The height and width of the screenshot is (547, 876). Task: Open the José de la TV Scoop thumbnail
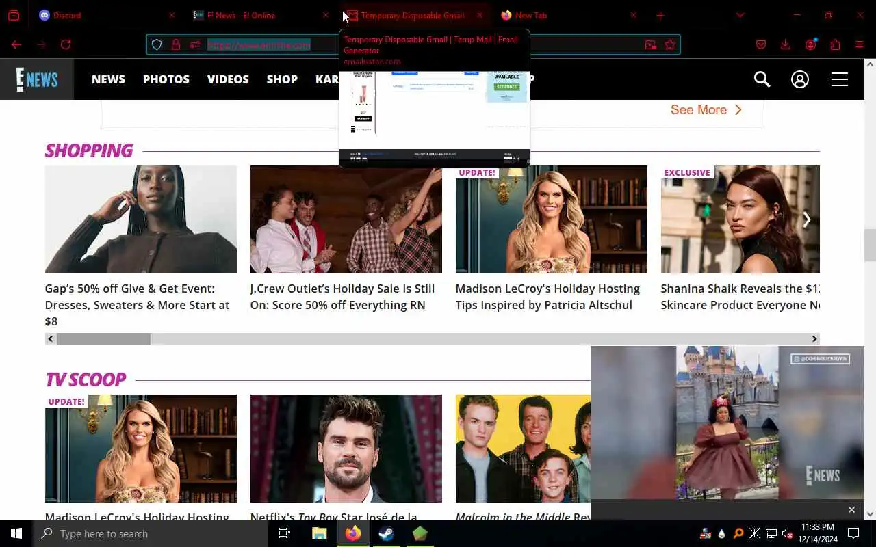pyautogui.click(x=346, y=449)
